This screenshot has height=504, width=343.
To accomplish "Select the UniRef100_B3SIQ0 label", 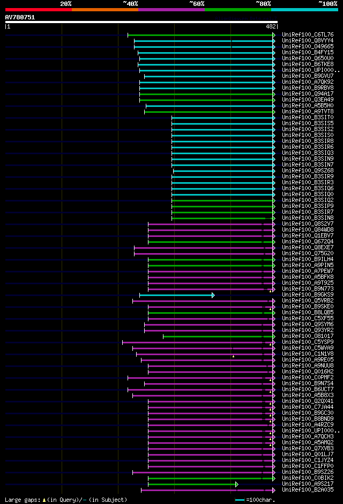I will click(x=308, y=194).
